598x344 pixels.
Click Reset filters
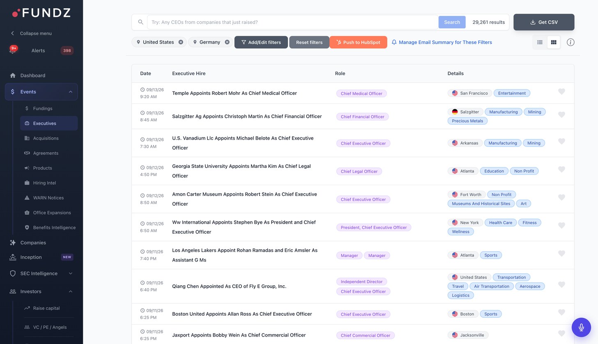(309, 42)
